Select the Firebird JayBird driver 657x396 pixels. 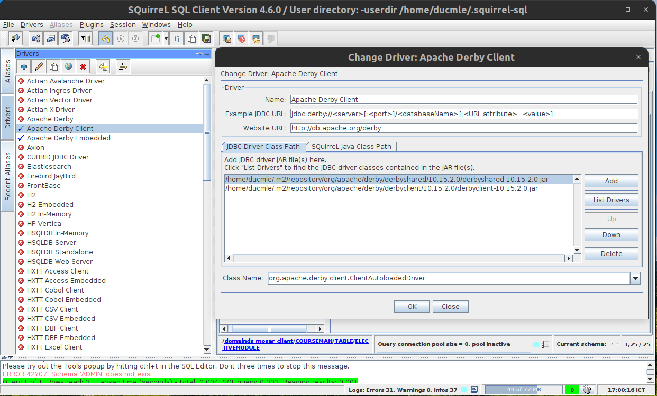tap(51, 176)
